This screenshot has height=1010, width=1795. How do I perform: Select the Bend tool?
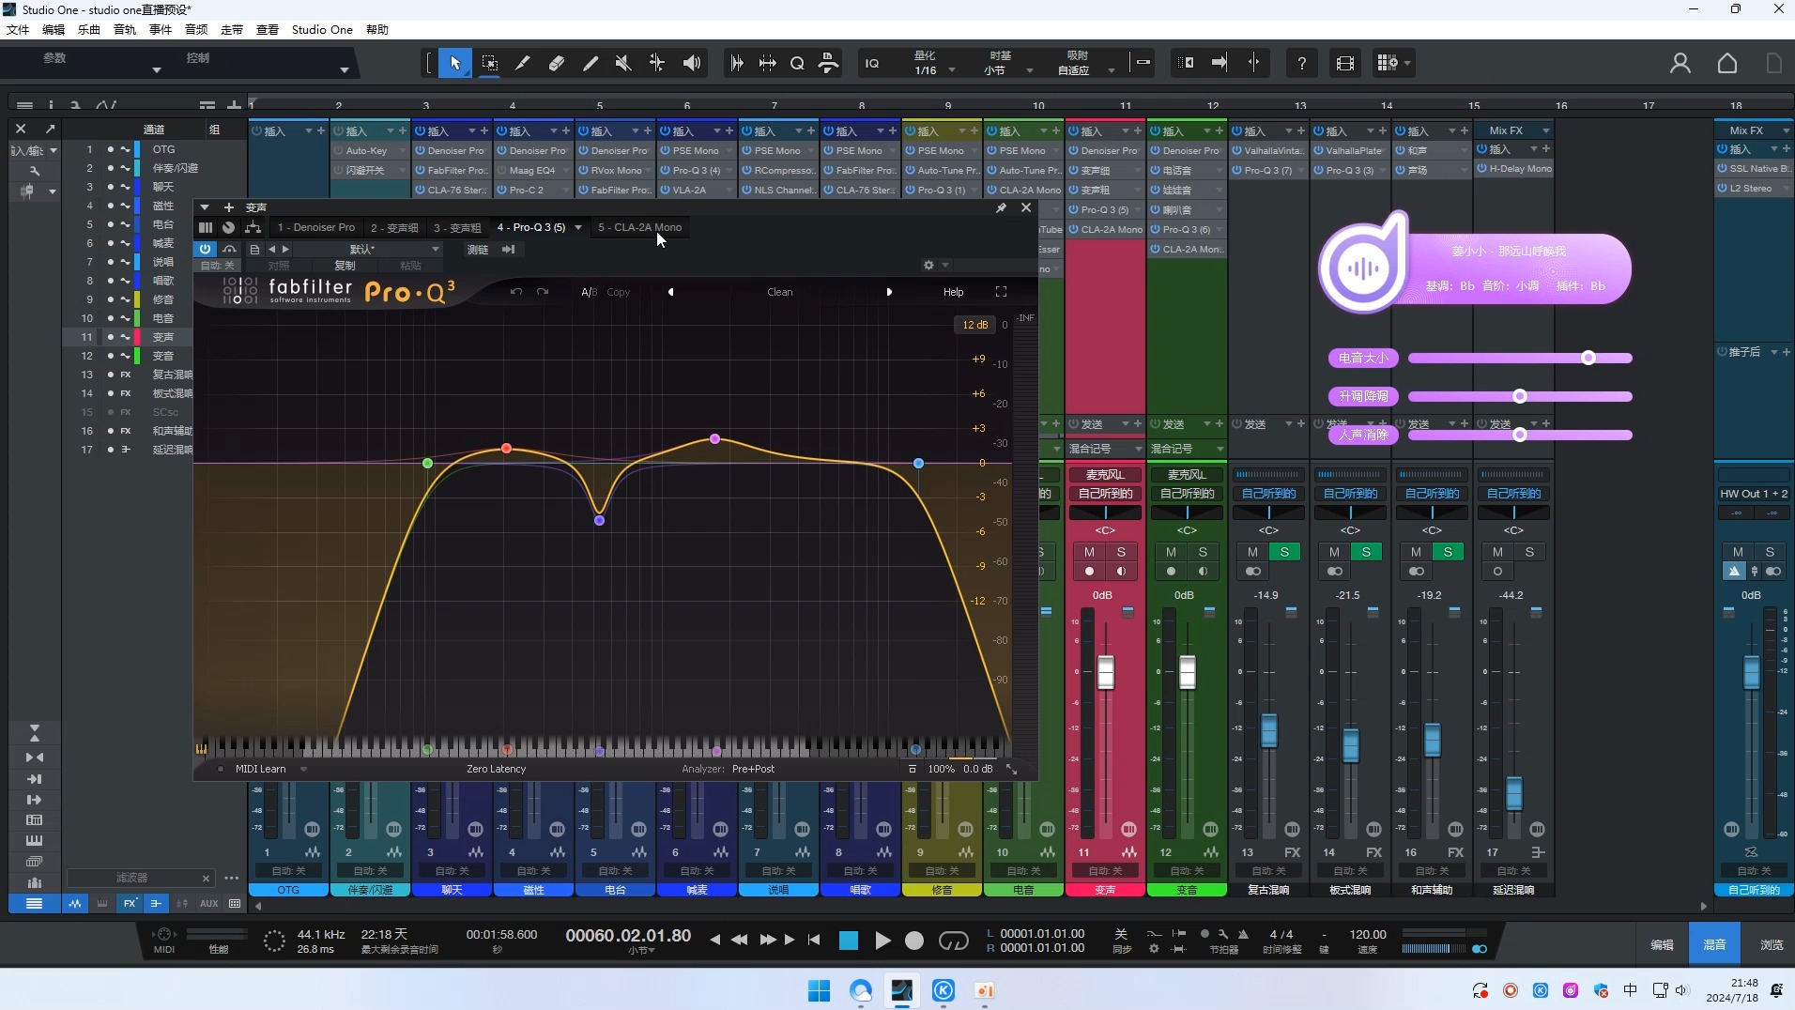tap(657, 63)
